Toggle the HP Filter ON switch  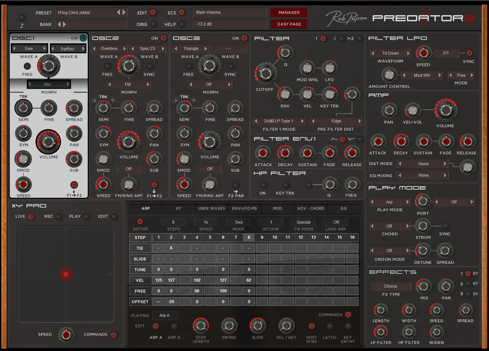263,185
